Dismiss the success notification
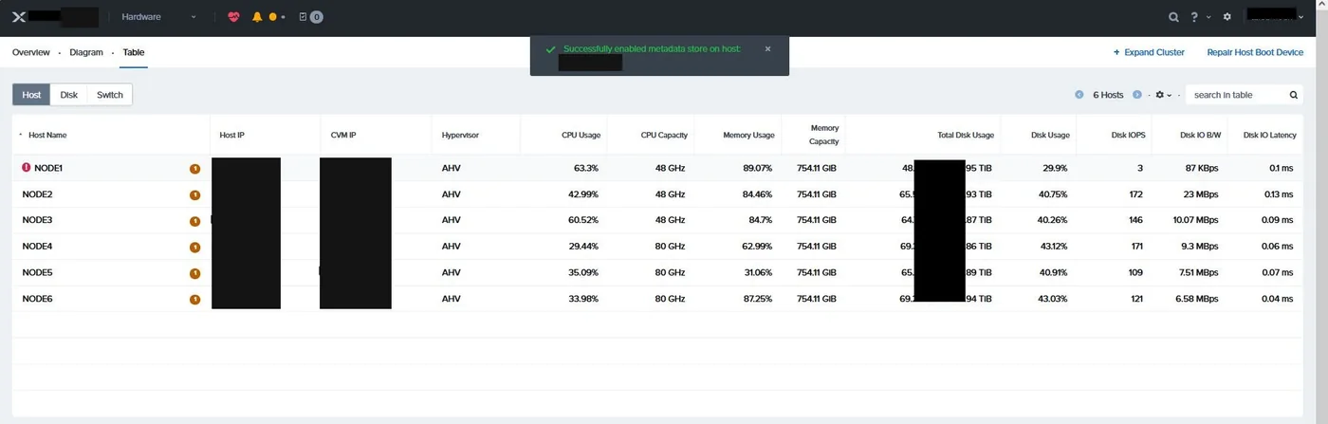Screen dimensions: 1328x424 pos(767,48)
